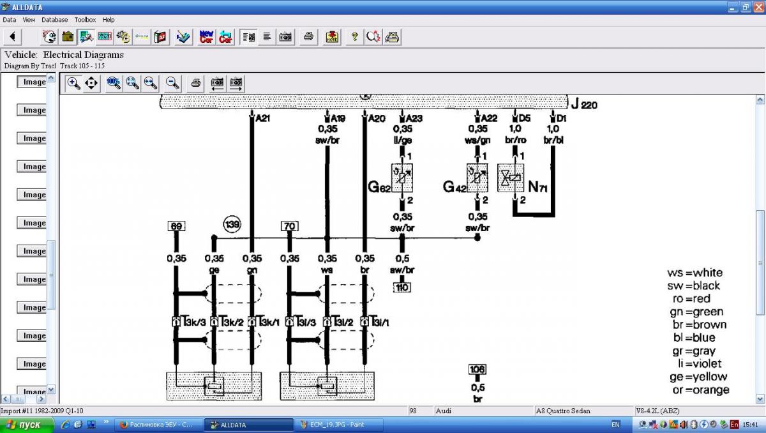The image size is (766, 433).
Task: Click the back arrow toolbar button
Action: click(12, 36)
